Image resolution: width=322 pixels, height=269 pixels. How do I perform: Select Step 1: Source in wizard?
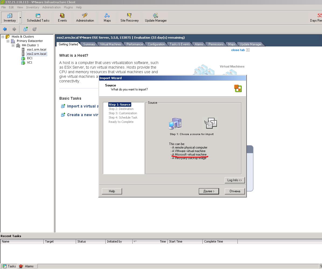[120, 105]
